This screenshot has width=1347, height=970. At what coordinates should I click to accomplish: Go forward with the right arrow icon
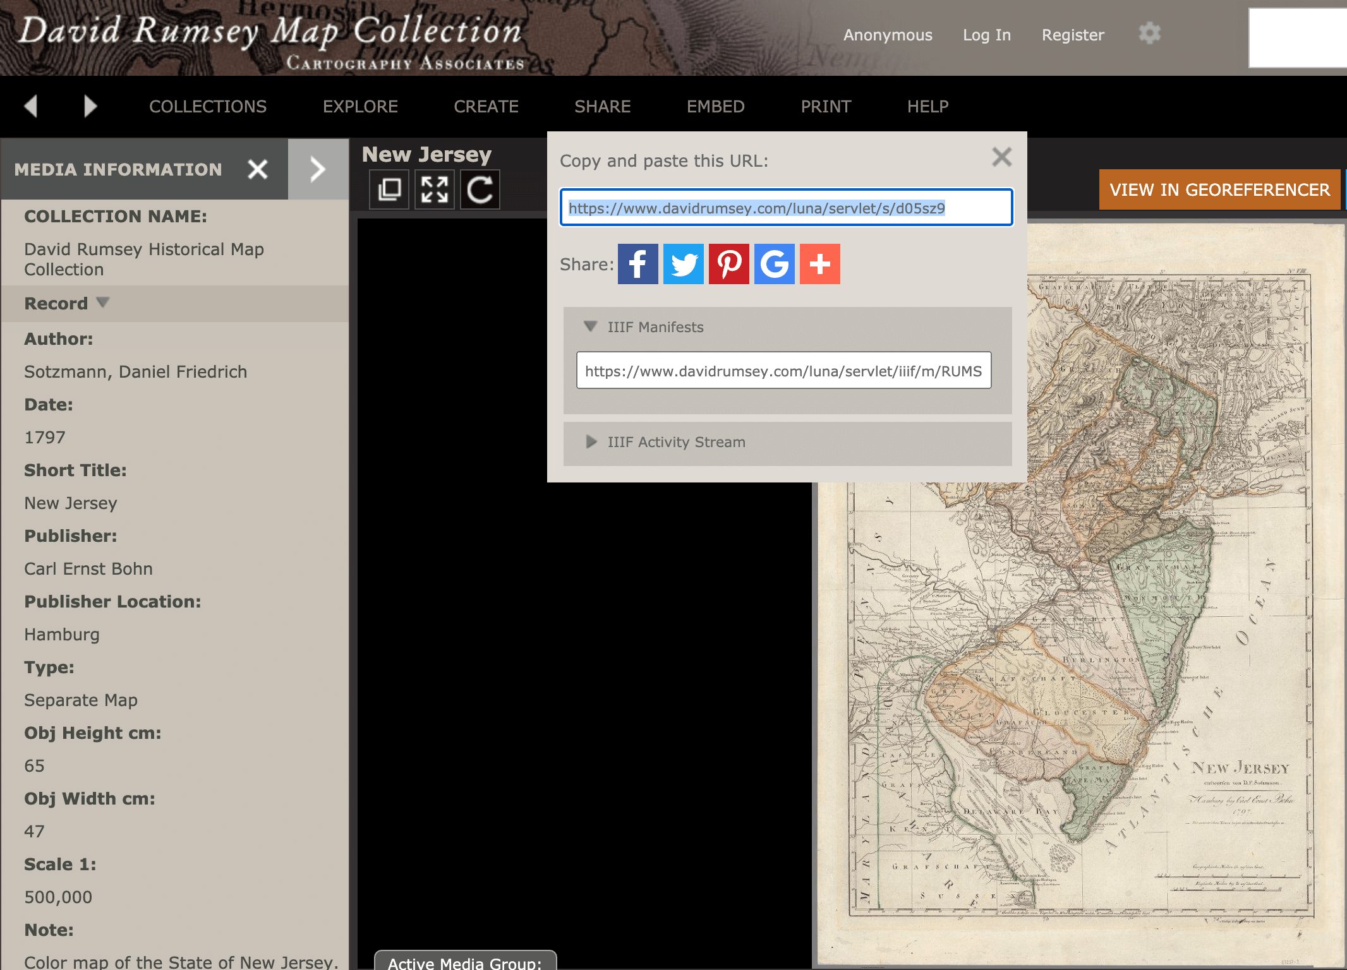[90, 106]
